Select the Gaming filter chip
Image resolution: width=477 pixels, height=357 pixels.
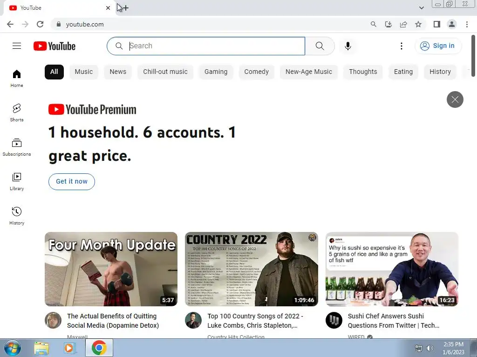pos(216,72)
